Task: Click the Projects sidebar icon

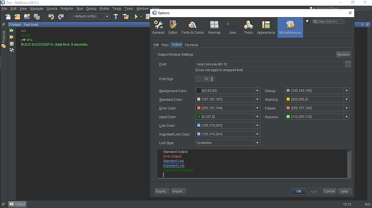Action: 4,39
